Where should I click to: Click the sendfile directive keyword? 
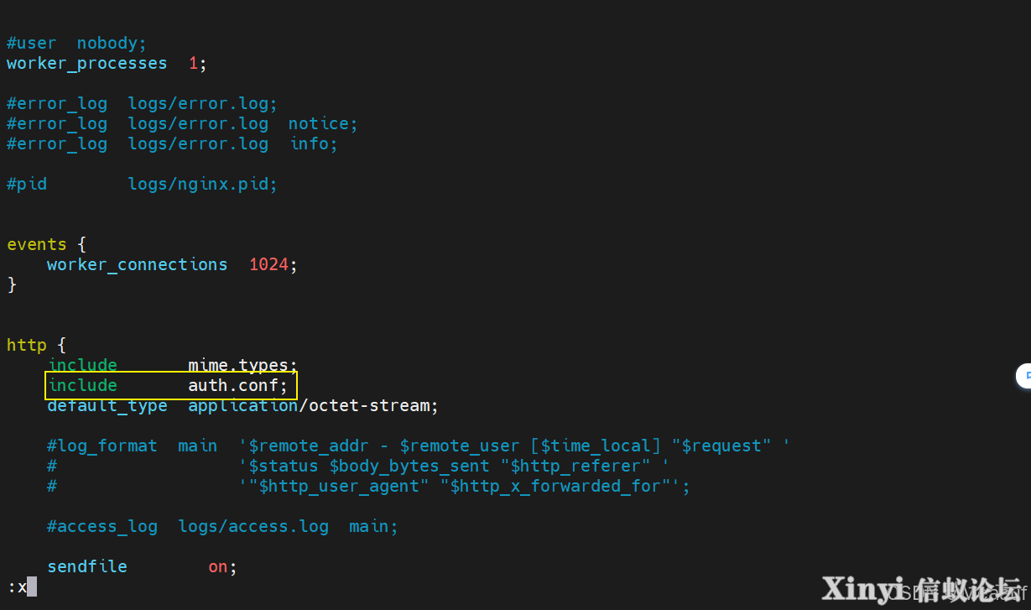87,567
